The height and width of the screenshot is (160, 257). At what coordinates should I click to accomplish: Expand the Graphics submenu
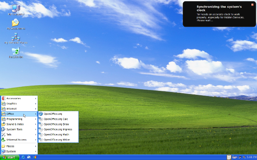click(19, 104)
